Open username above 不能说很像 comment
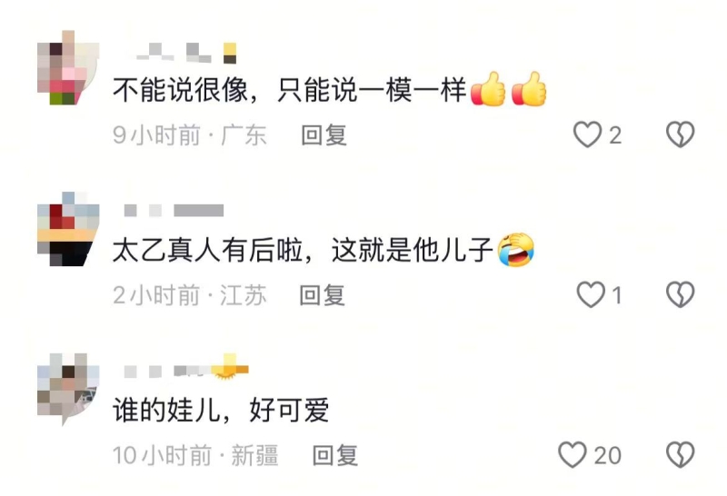Image resolution: width=727 pixels, height=496 pixels. coord(174,53)
